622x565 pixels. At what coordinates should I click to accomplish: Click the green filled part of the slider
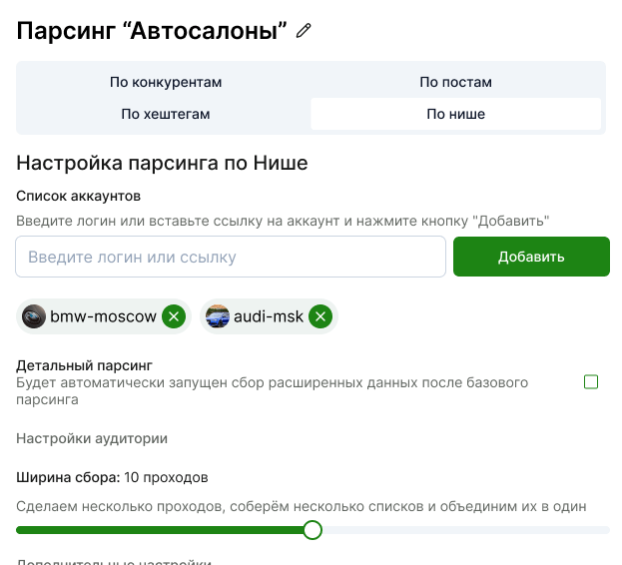coord(160,530)
